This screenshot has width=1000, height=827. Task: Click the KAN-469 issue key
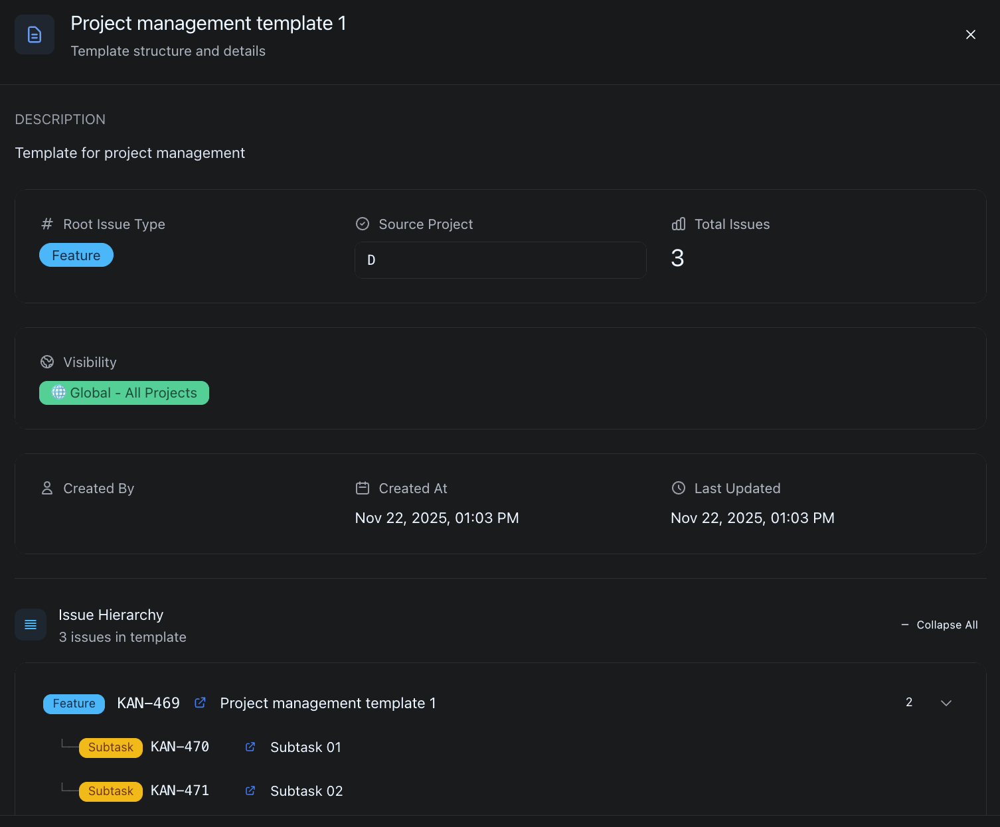(x=148, y=703)
